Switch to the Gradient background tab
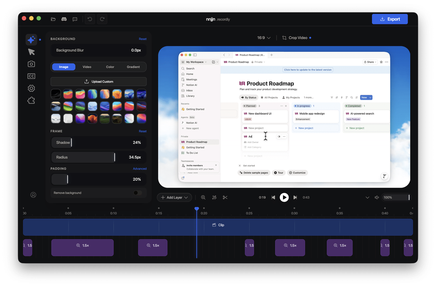This screenshot has width=436, height=287. 133,67
